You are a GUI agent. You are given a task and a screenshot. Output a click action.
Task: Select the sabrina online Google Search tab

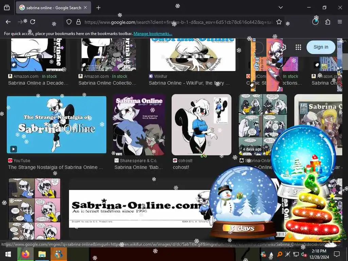click(x=53, y=7)
